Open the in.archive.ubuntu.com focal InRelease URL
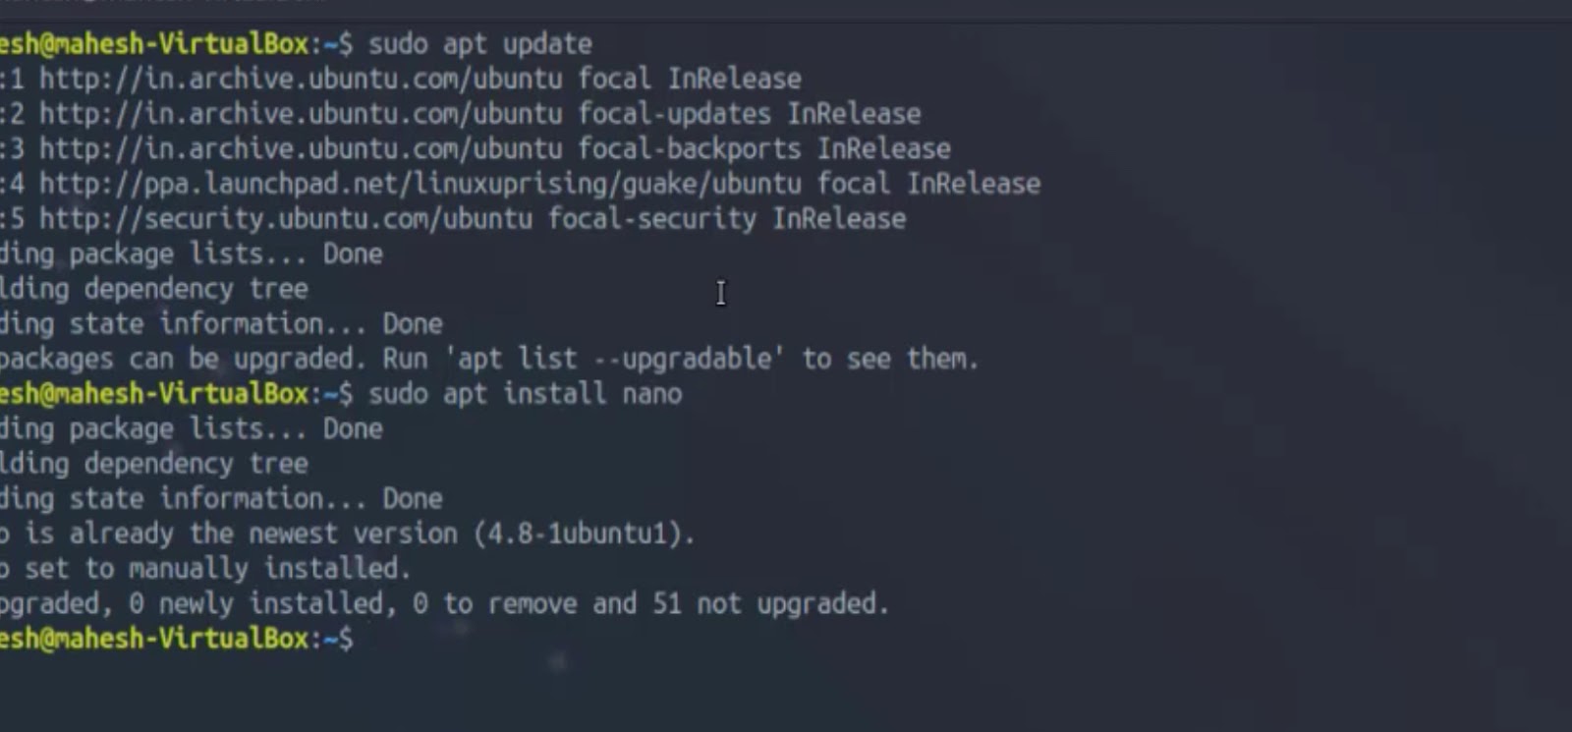Image resolution: width=1572 pixels, height=732 pixels. click(x=301, y=79)
